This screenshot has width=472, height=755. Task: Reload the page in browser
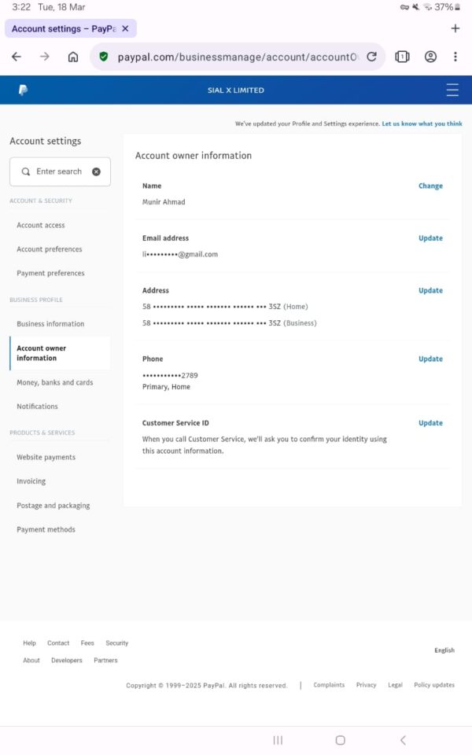point(371,57)
